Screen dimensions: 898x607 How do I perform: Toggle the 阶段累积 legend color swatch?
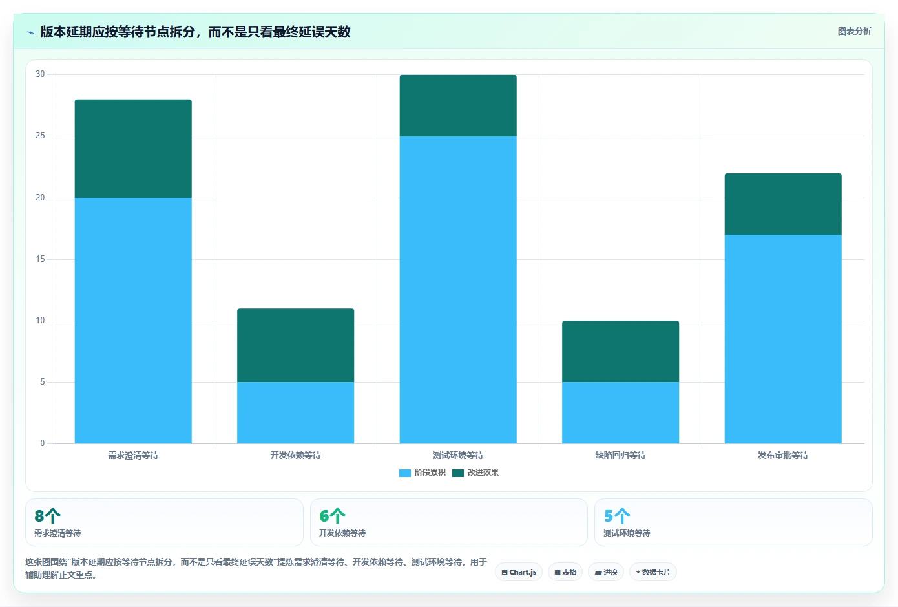[x=405, y=473]
